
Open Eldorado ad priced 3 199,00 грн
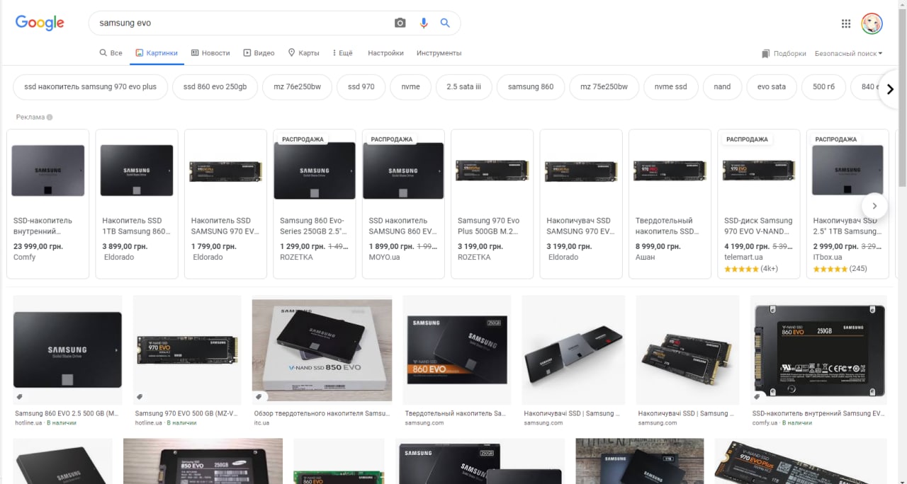coord(581,204)
